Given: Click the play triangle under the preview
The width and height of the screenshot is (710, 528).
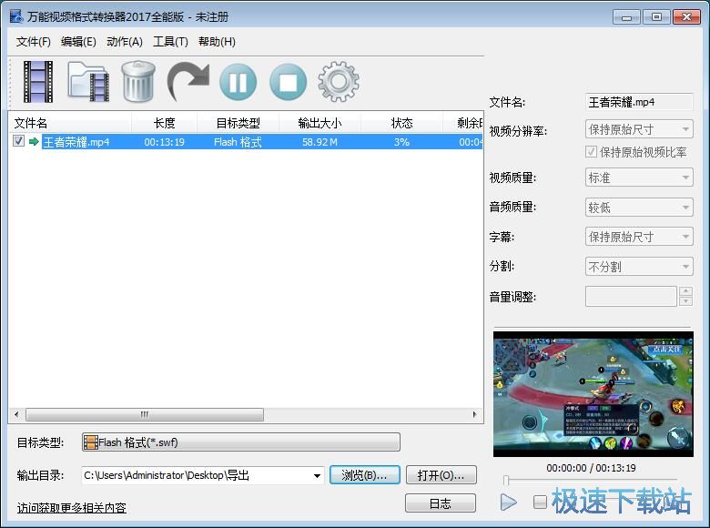Looking at the screenshot, I should click(509, 502).
